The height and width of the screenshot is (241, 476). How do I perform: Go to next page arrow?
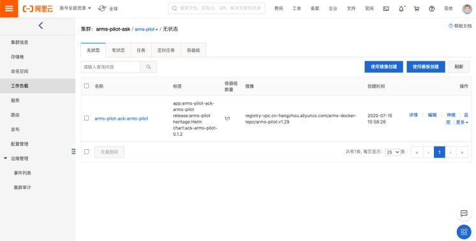[451, 152]
